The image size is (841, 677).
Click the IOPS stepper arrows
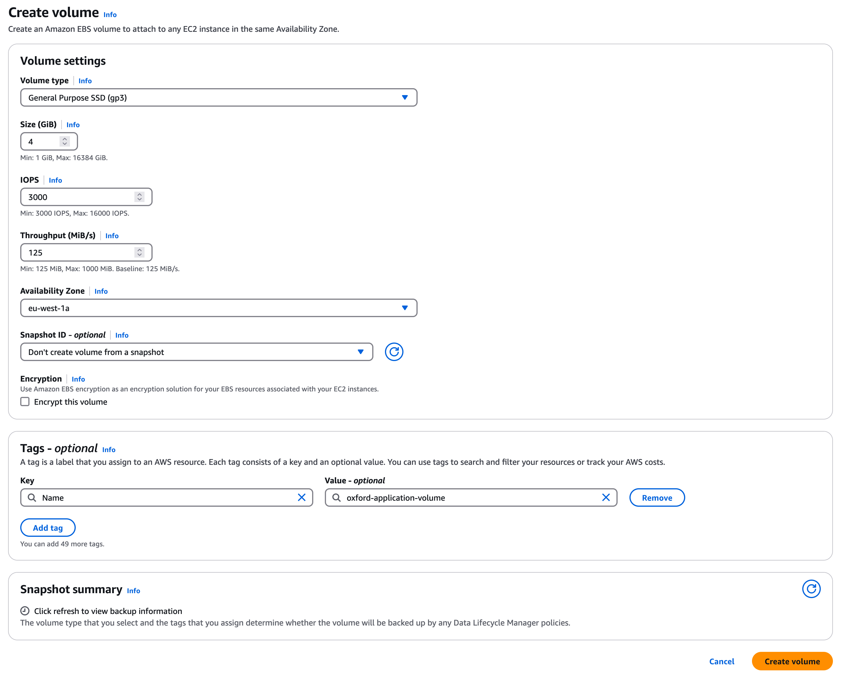(x=139, y=197)
